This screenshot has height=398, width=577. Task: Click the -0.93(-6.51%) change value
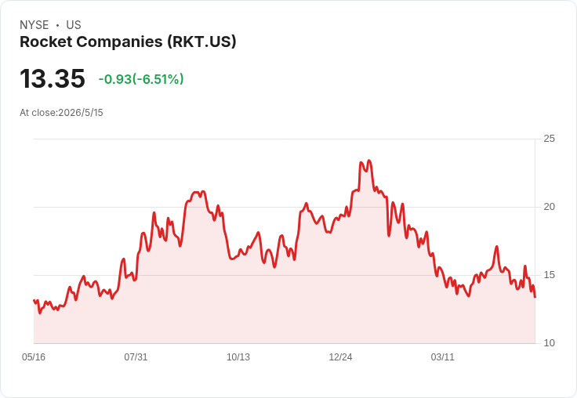[x=141, y=79]
